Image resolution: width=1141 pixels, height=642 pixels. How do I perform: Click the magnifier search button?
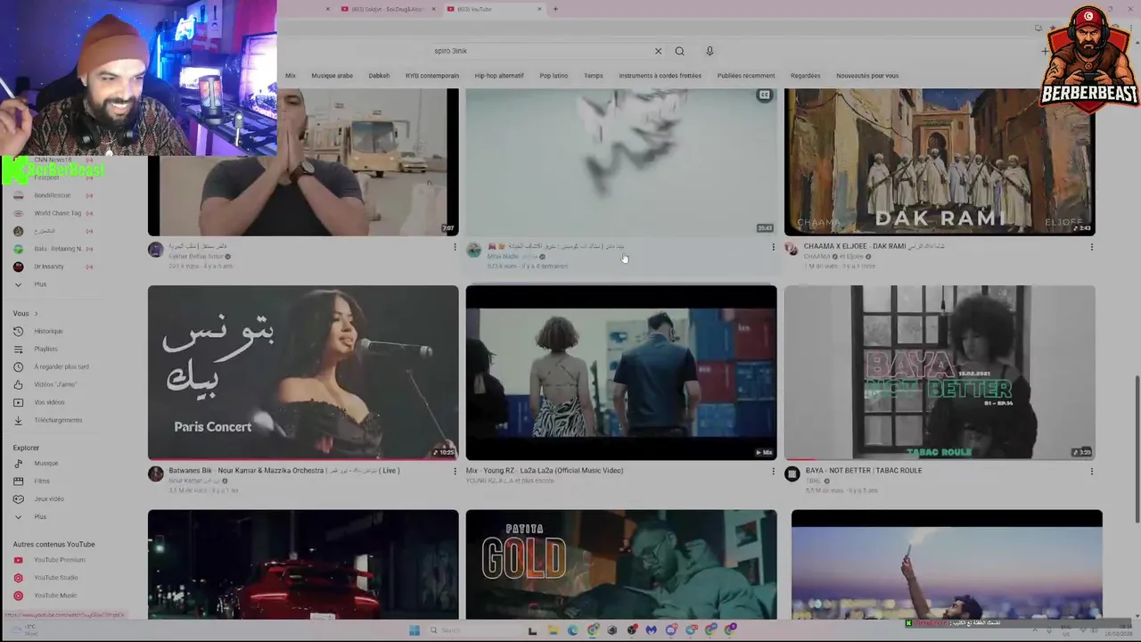tap(679, 51)
